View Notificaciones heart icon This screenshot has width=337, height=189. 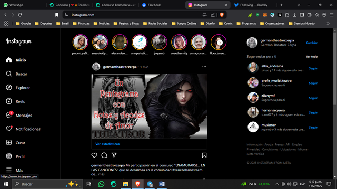[9, 129]
